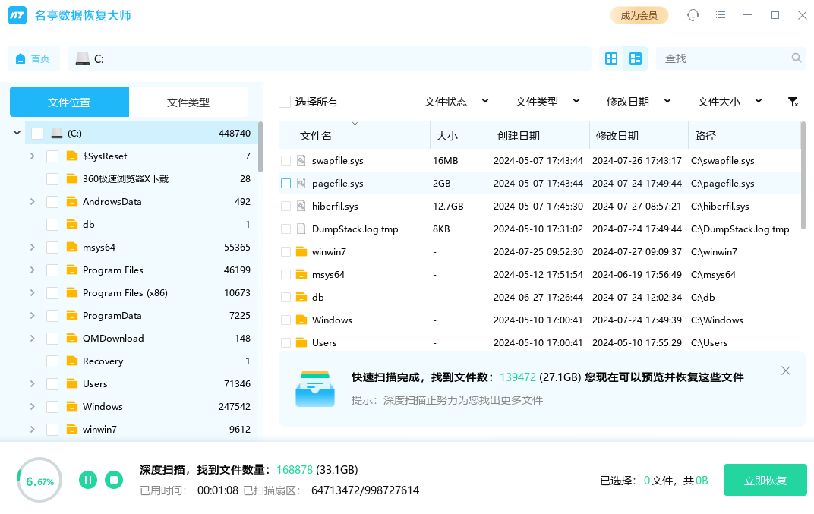Click the 首页 home icon

click(x=21, y=58)
